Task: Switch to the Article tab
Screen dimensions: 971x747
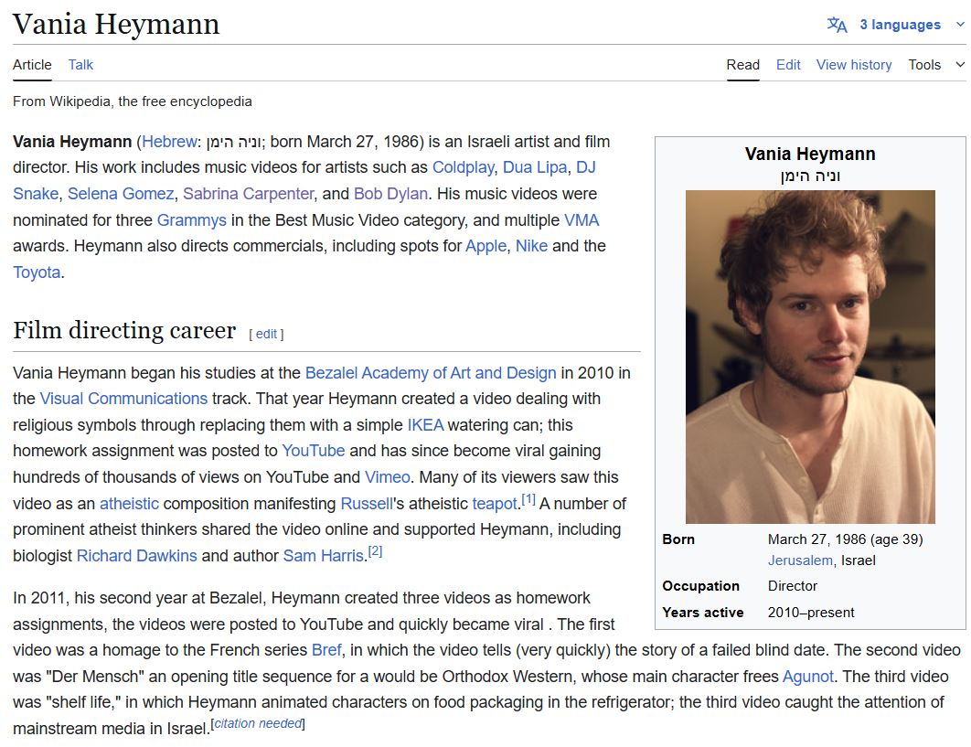Action: (x=32, y=64)
